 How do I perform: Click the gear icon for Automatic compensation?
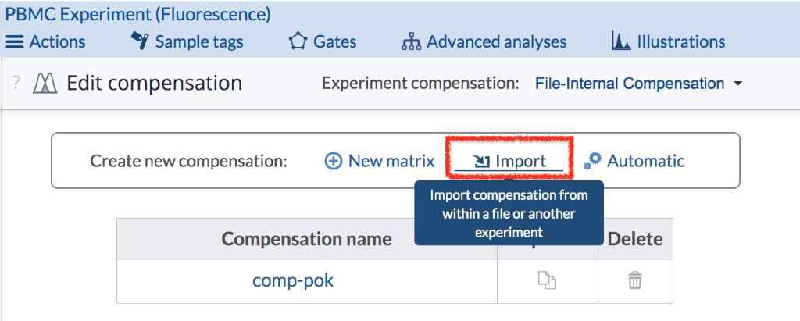[x=593, y=160]
